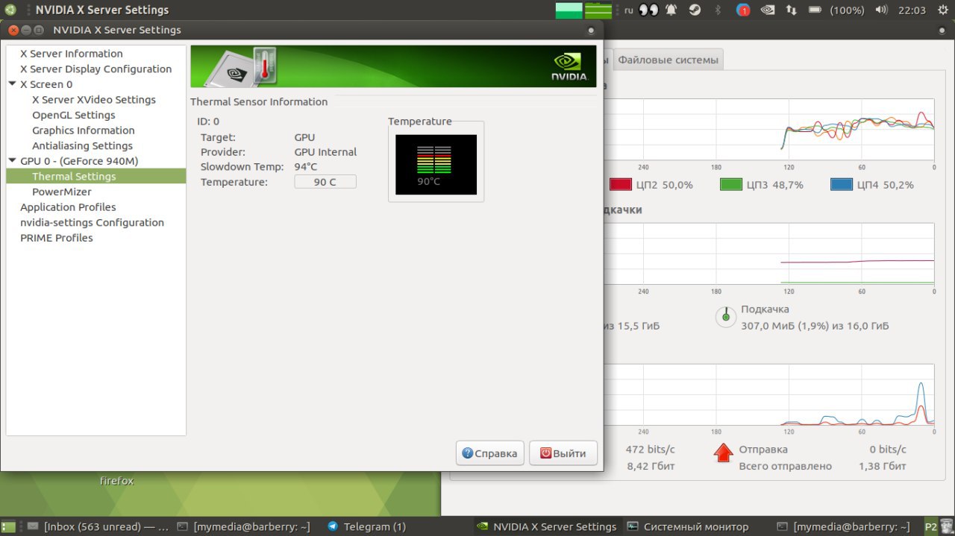Click NVIDIA X Server Settings taskbar entry
This screenshot has width=955, height=536.
pyautogui.click(x=548, y=526)
